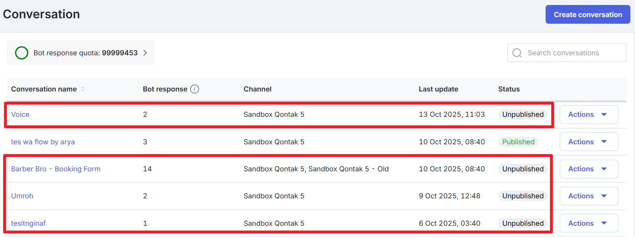635x237 pixels.
Task: Click the Bot response info icon
Action: 195,89
